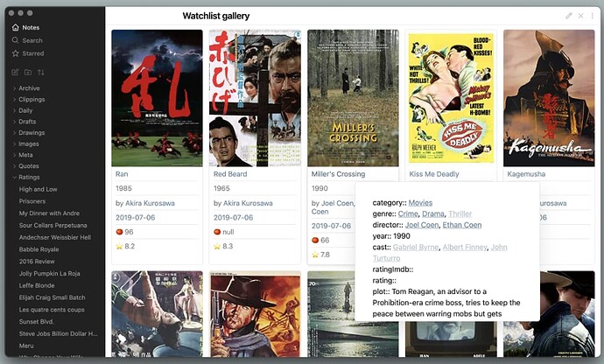Edit the Watchlist gallery with the pencil icon

pos(569,16)
